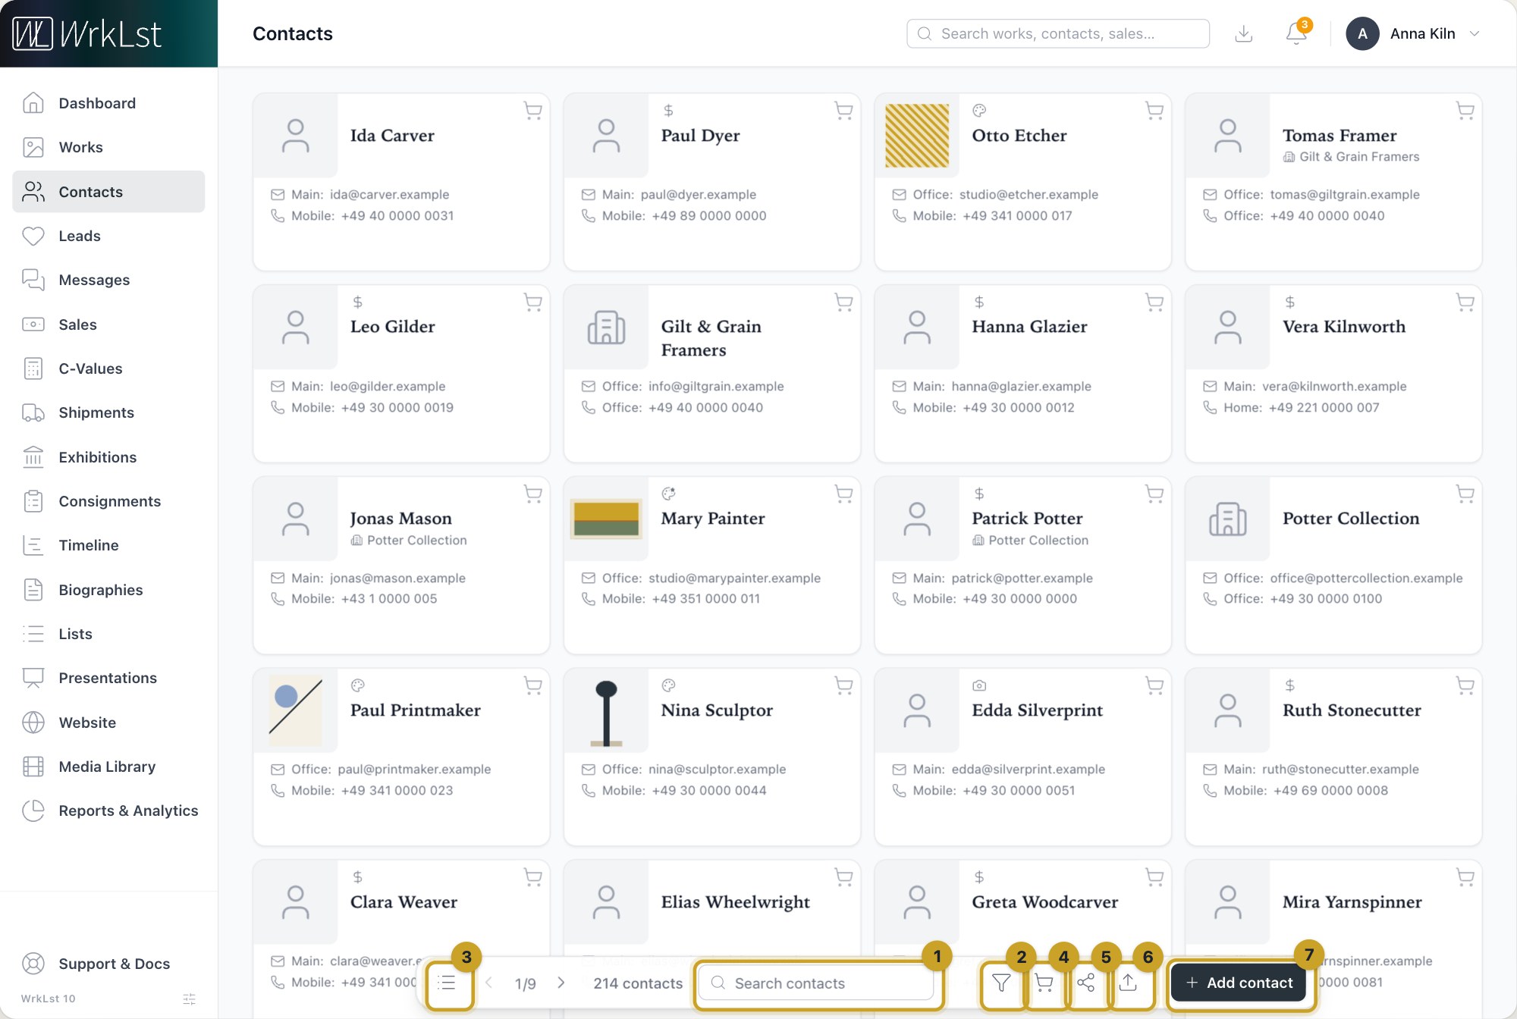Image resolution: width=1517 pixels, height=1019 pixels.
Task: Go to previous page of contacts
Action: pos(489,983)
